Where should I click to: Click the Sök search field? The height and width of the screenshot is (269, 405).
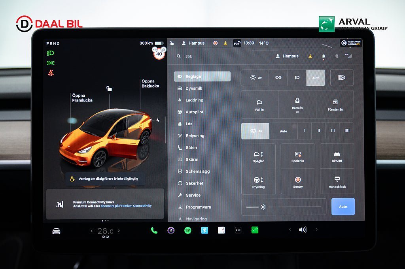221,56
